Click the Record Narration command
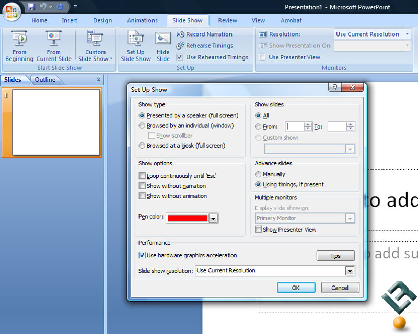Viewport: 418px width, 334px height. click(204, 34)
